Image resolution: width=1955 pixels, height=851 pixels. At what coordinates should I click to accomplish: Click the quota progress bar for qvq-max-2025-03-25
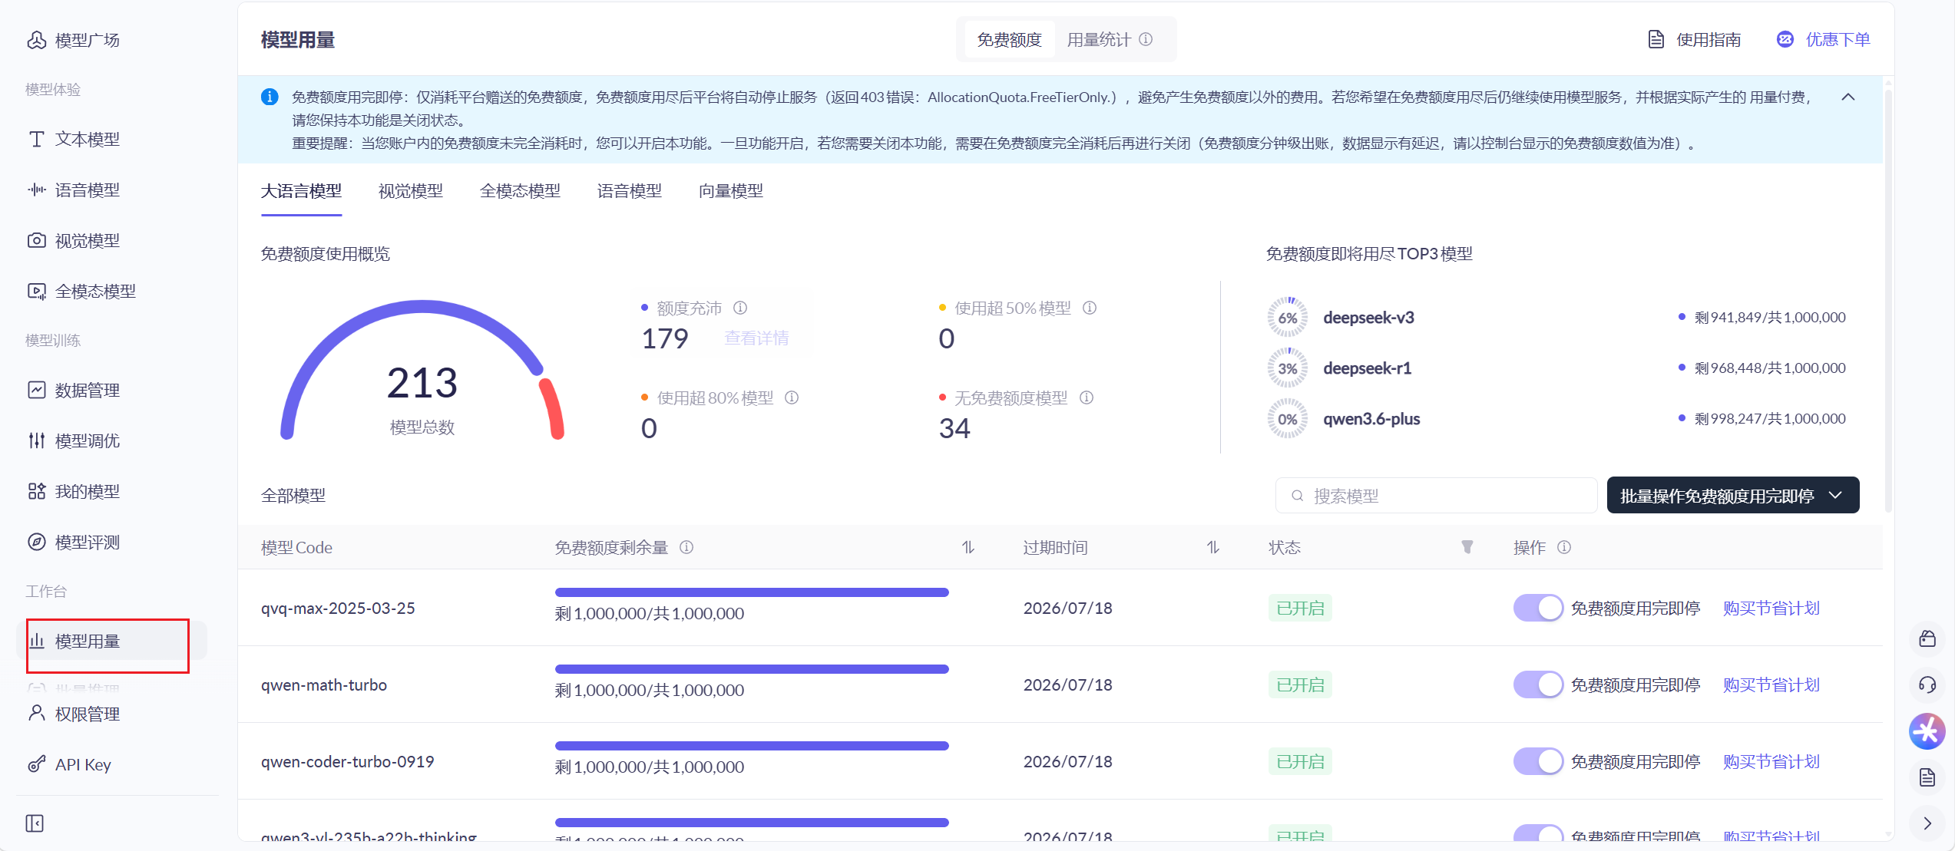(752, 592)
